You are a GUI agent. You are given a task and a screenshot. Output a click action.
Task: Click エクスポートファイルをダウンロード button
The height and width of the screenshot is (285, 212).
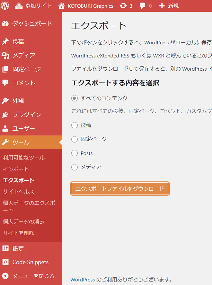pos(120,189)
